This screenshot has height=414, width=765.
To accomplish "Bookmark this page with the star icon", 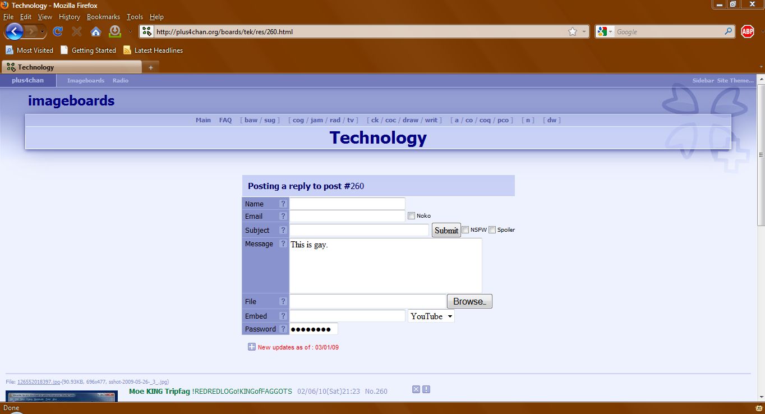I will (572, 32).
